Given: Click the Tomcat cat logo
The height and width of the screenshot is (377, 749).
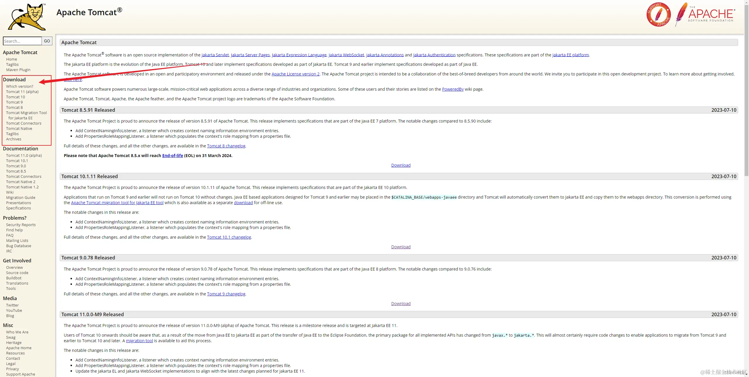Looking at the screenshot, I should pos(27,17).
